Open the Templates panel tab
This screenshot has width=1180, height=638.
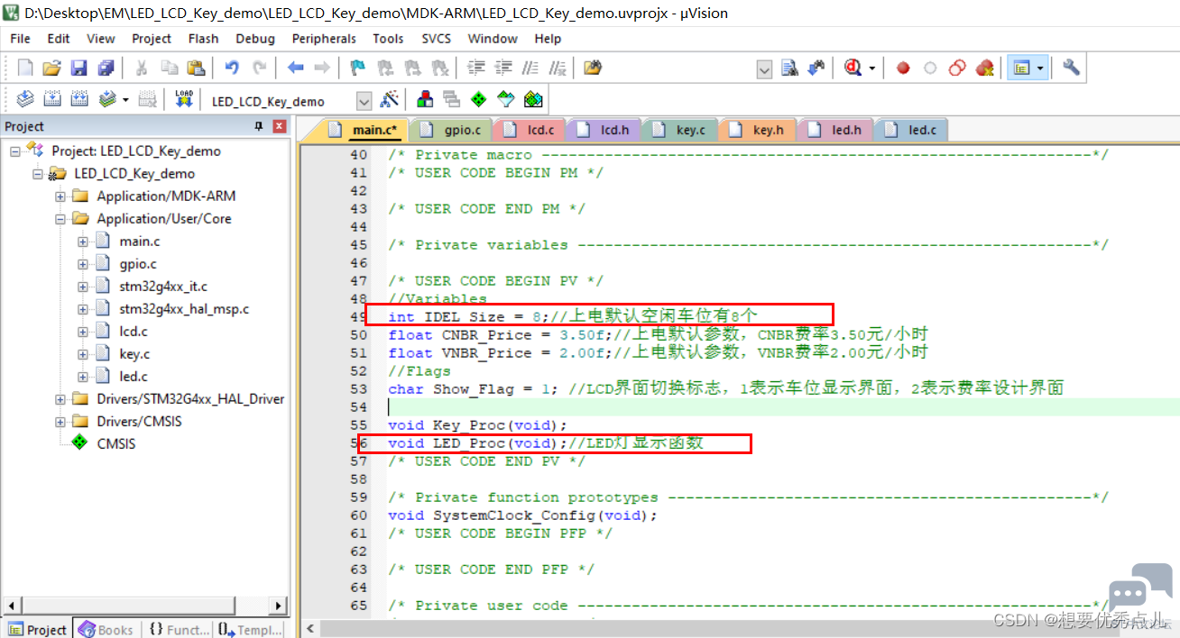251,630
